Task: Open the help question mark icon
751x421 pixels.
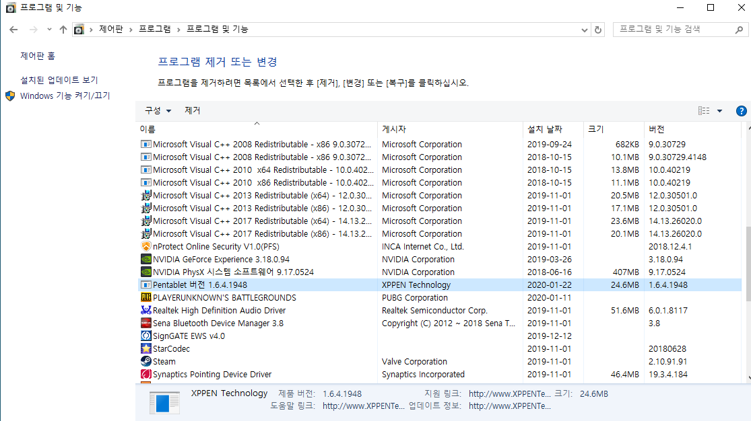Action: 741,111
